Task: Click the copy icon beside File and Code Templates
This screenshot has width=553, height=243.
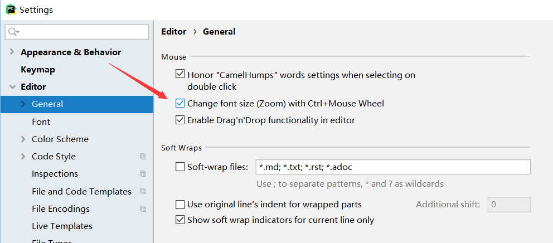Action: 143,191
